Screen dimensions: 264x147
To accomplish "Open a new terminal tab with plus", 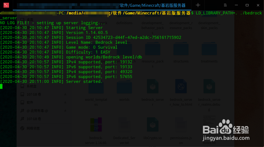I will tap(198, 5).
